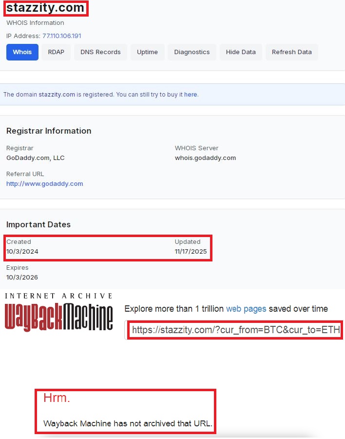345x439 pixels.
Task: Open the IP address 77.110.106.191 link
Action: click(x=62, y=36)
